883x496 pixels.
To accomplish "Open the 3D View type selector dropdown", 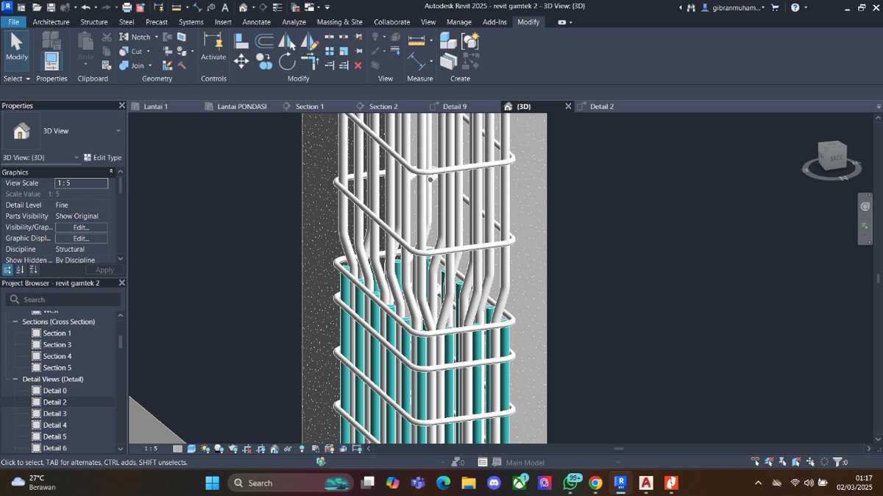I will (118, 131).
